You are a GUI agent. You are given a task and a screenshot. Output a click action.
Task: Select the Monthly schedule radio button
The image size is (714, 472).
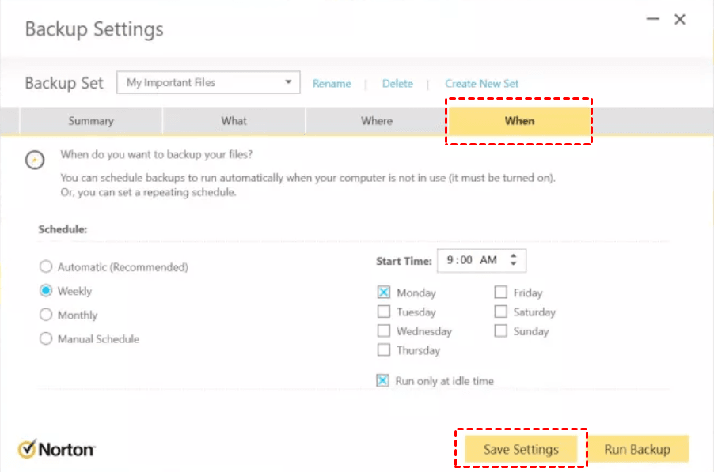[x=46, y=315]
